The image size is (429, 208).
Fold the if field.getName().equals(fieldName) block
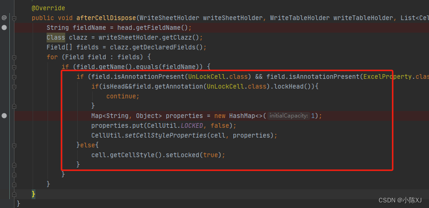coord(14,67)
